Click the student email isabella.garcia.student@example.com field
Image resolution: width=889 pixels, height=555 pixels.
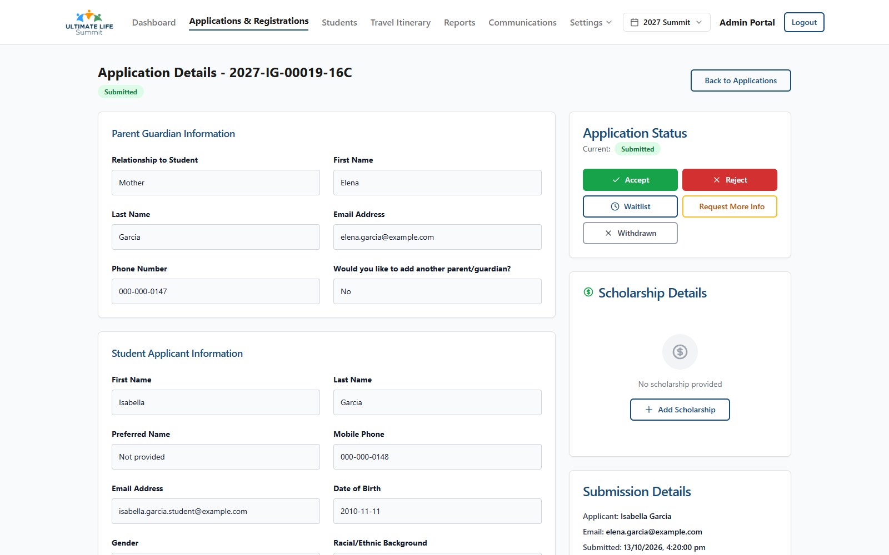216,511
